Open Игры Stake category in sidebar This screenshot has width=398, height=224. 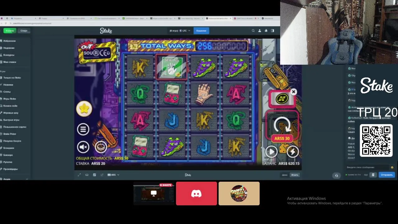(x=9, y=99)
